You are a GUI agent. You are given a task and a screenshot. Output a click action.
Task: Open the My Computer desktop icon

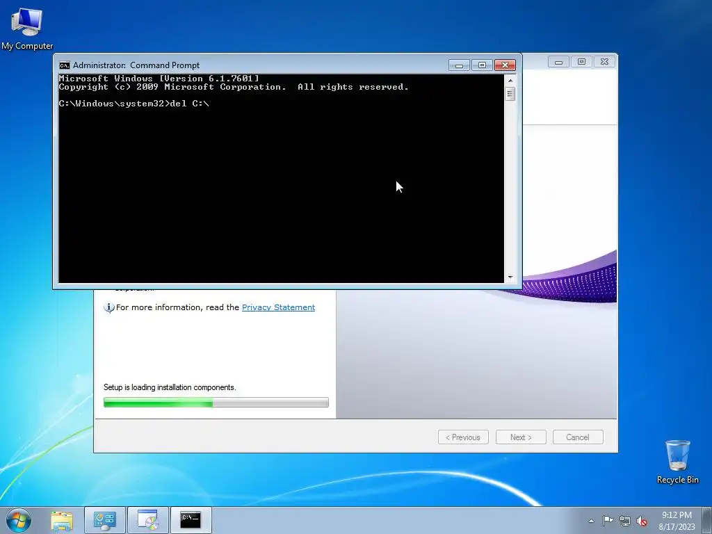[x=27, y=29]
